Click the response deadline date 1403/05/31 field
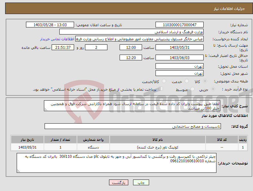Image resolution: width=253 pixels, height=191 pixels. click(x=180, y=47)
